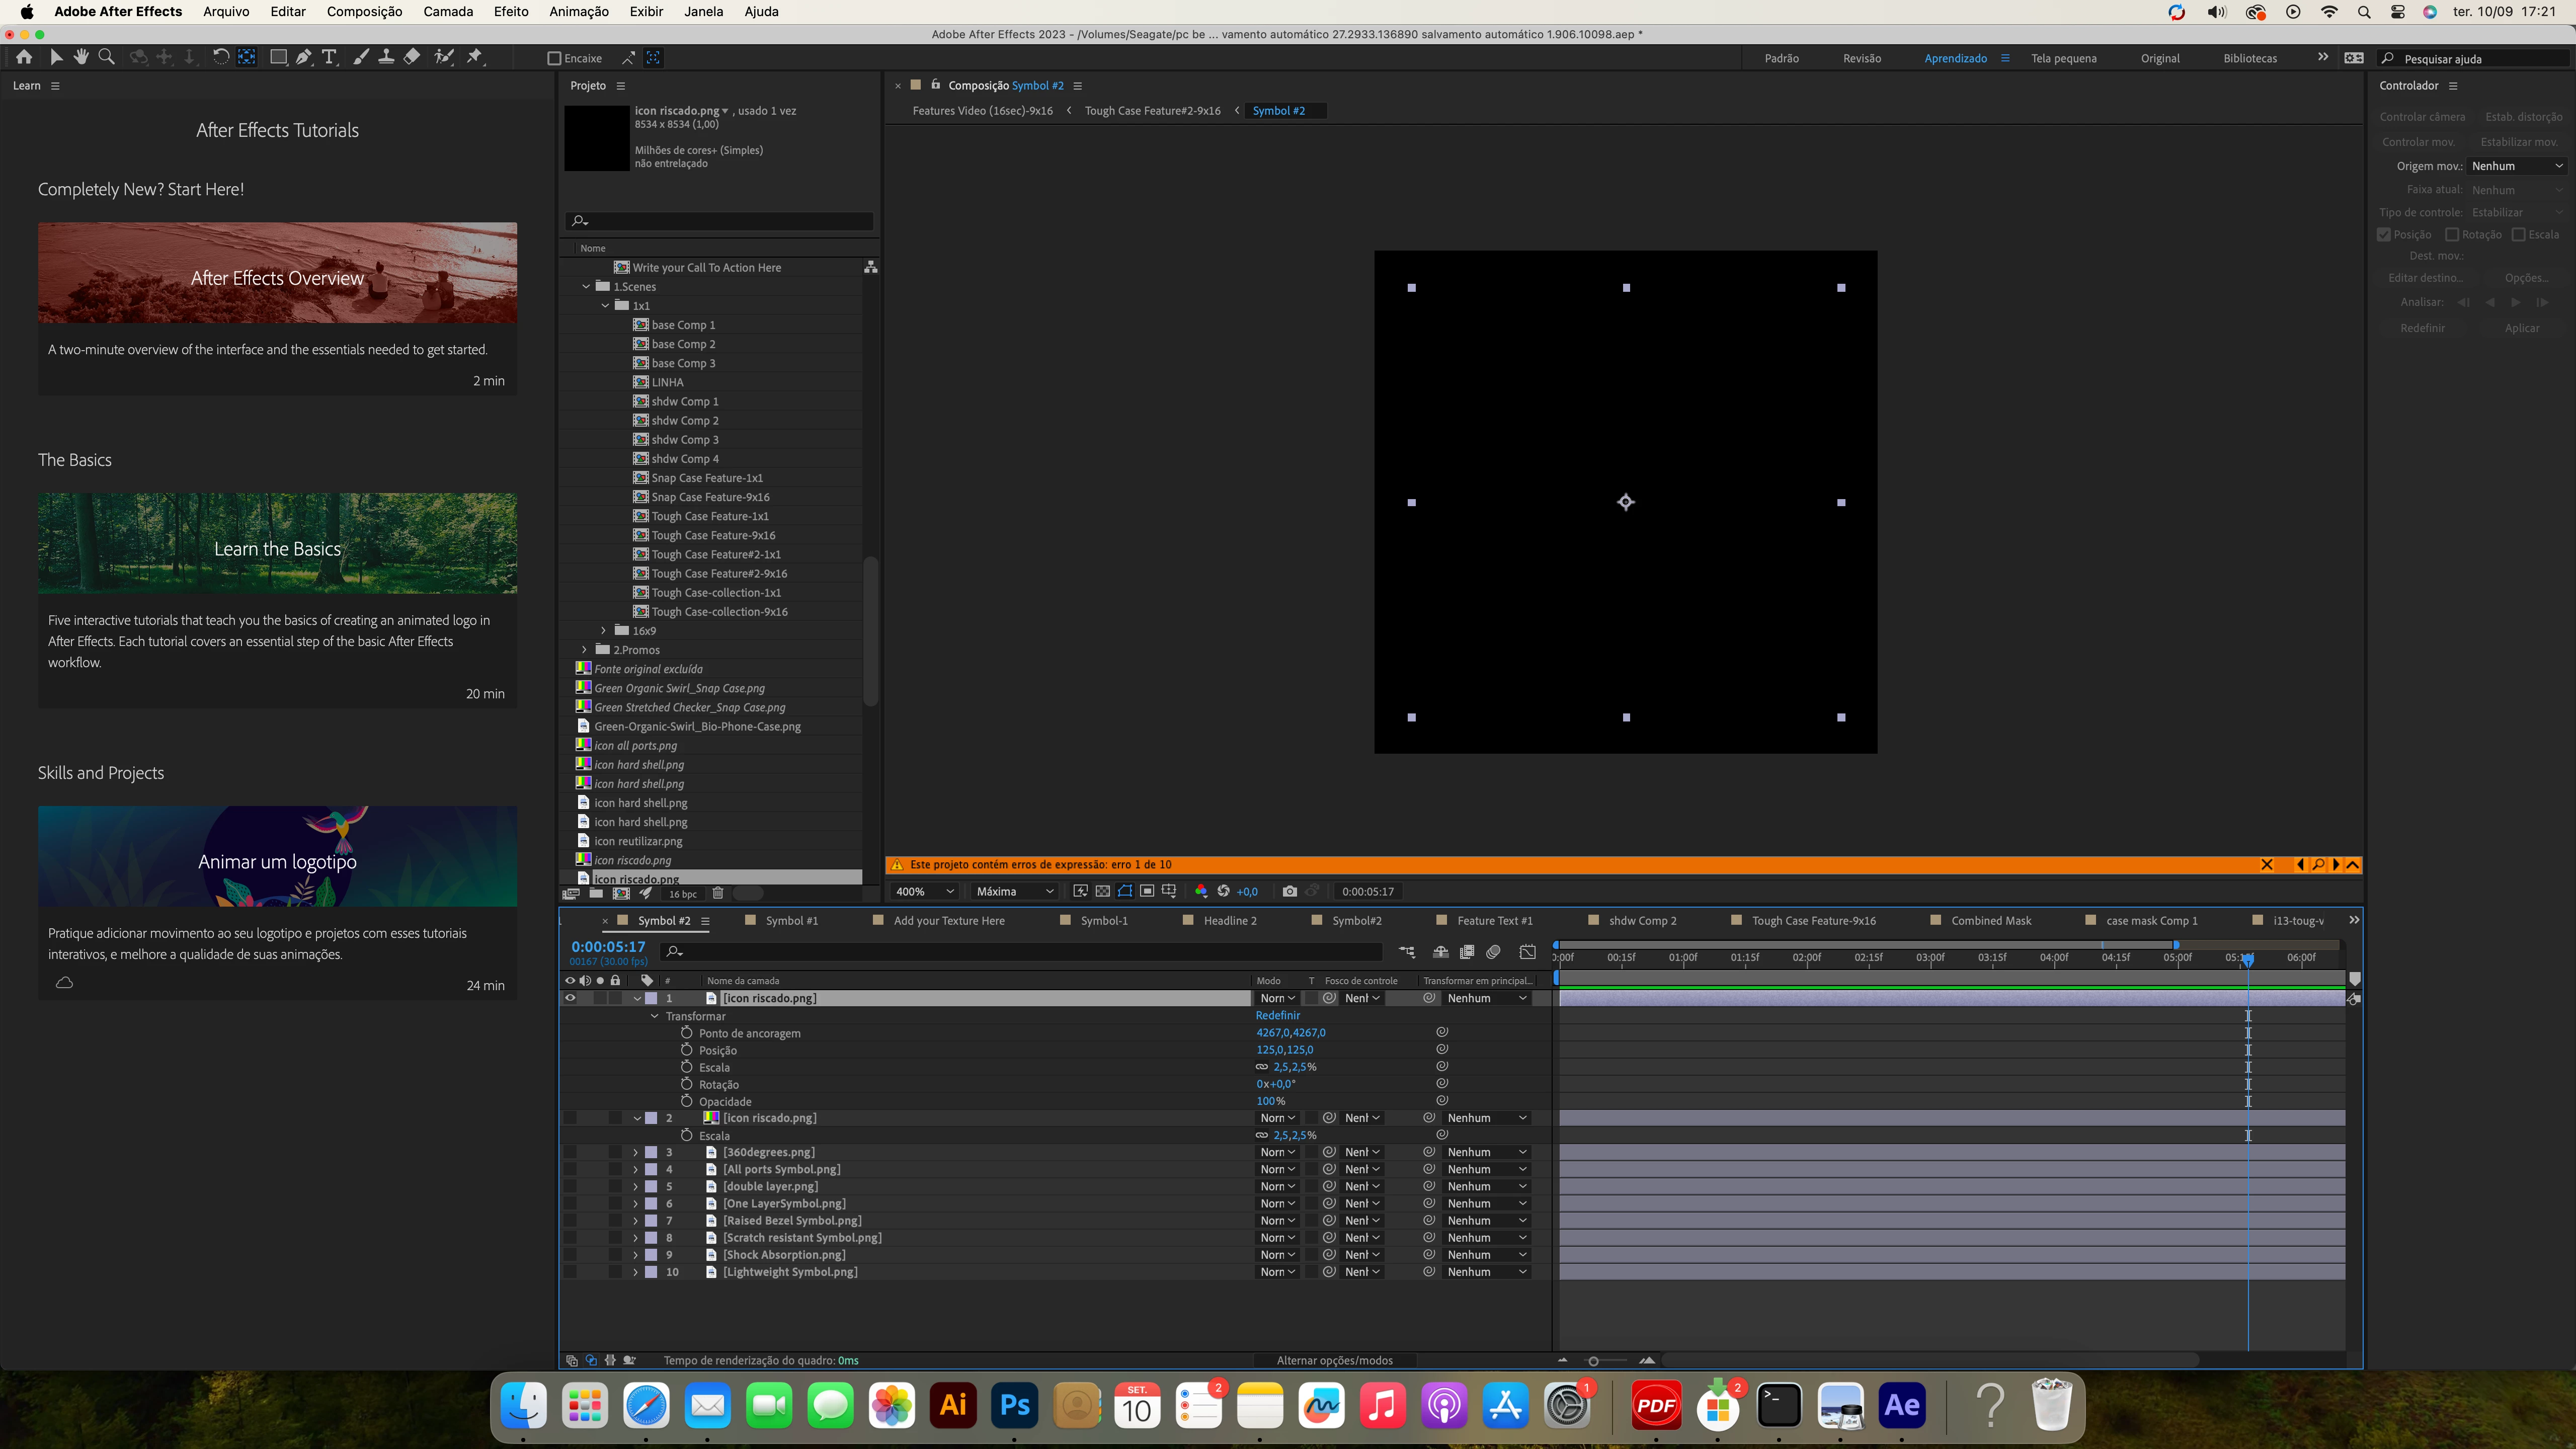This screenshot has height=1449, width=2576.
Task: Click the Alternar opções/modos button
Action: [1334, 1360]
